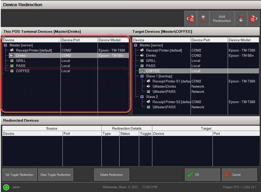Select Master [server] node icon in left panel

(5, 45)
